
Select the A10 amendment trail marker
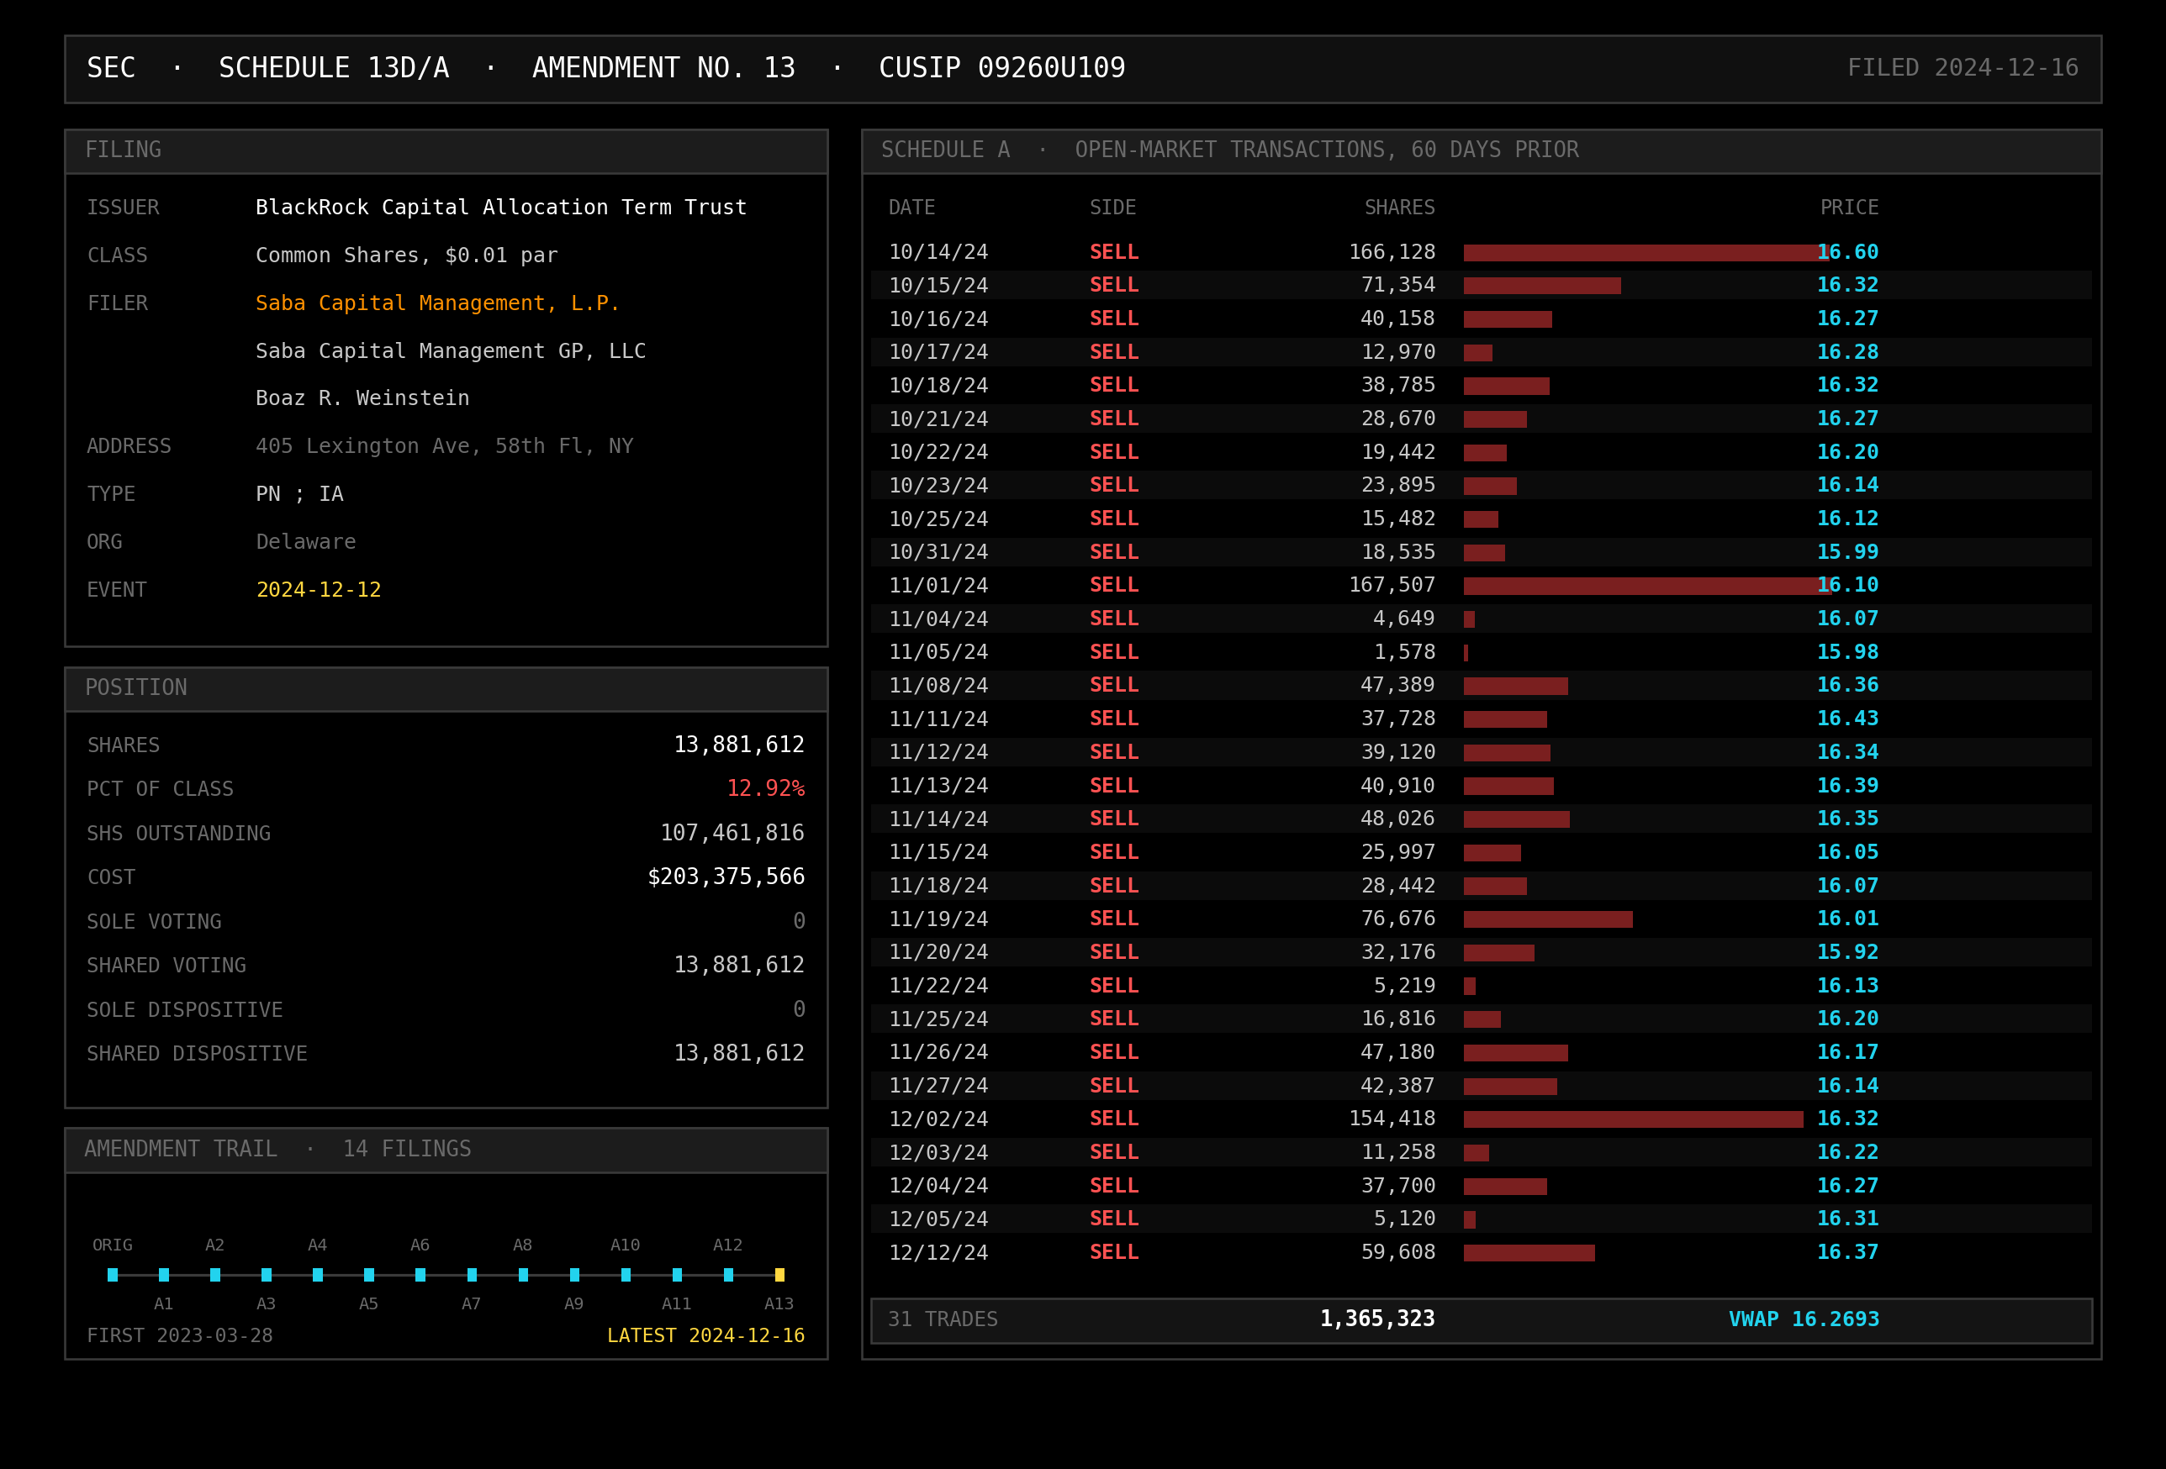tap(626, 1274)
